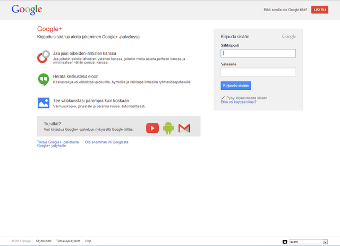Image resolution: width=340 pixels, height=246 pixels.
Task: Open 'Ohje' footer link
Action: coord(88,241)
